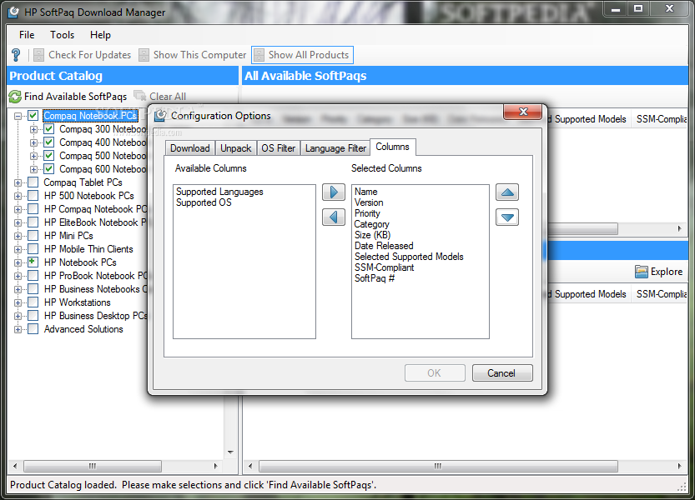Open the File menu
695x500 pixels.
click(27, 35)
